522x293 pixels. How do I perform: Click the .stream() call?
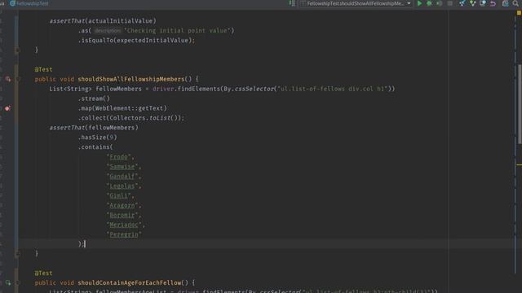tap(95, 98)
